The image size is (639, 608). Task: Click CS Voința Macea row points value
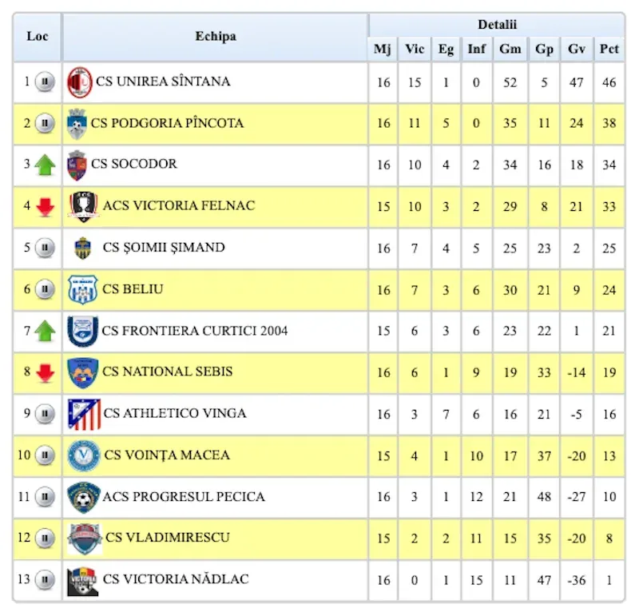(609, 455)
